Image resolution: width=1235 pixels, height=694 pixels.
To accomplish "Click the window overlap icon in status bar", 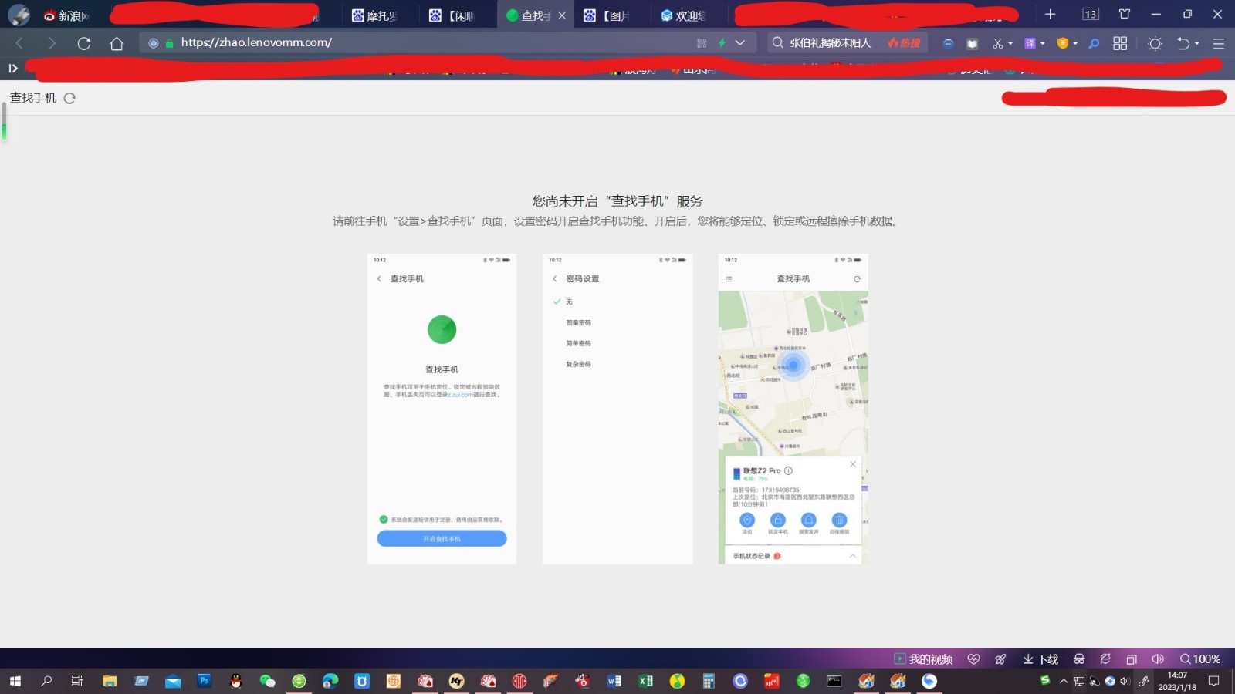I will coord(1132,659).
